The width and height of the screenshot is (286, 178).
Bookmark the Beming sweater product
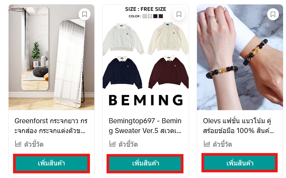[179, 14]
